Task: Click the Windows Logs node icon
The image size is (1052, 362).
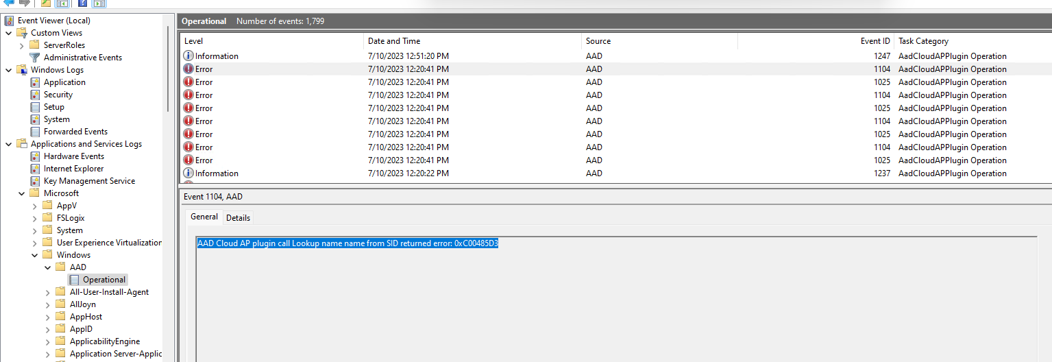Action: point(22,70)
